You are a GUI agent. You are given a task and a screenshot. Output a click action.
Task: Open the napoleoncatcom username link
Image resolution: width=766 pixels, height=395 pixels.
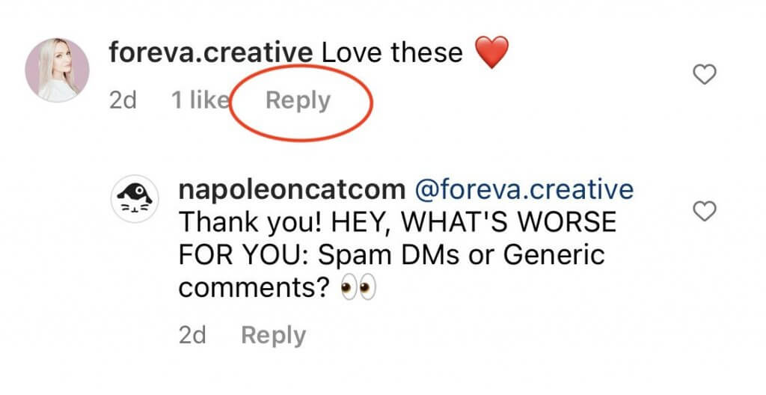pyautogui.click(x=292, y=190)
